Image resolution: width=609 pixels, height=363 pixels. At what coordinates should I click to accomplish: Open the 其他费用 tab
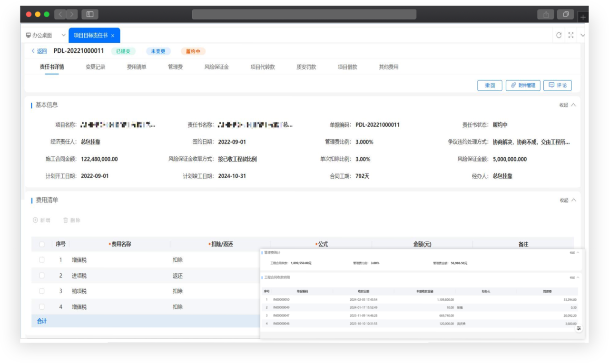(389, 67)
